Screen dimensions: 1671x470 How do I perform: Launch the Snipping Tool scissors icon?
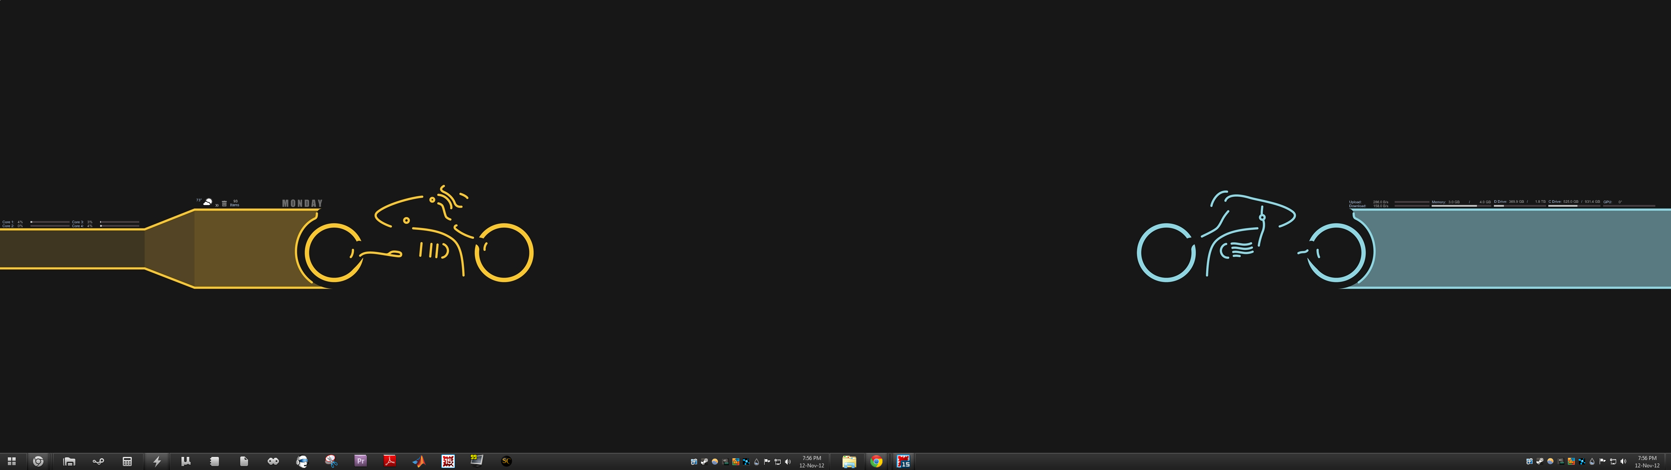point(332,462)
